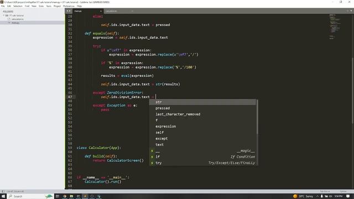This screenshot has width=354, height=199.
Task: Show hidden system tray icons
Action: coord(317,196)
